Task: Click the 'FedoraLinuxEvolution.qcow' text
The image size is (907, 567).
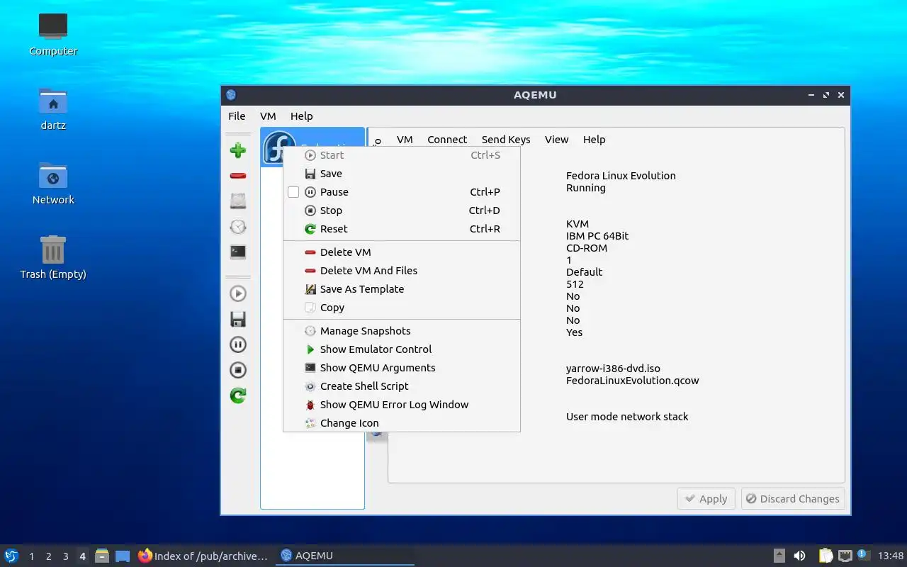Action: pyautogui.click(x=632, y=381)
